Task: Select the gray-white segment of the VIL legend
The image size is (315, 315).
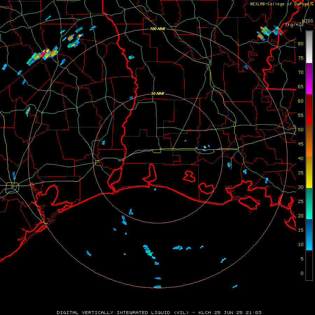Action: (309, 47)
